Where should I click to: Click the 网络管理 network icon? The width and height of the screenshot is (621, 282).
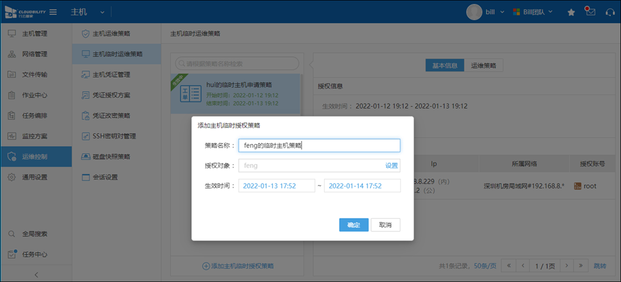(12, 54)
